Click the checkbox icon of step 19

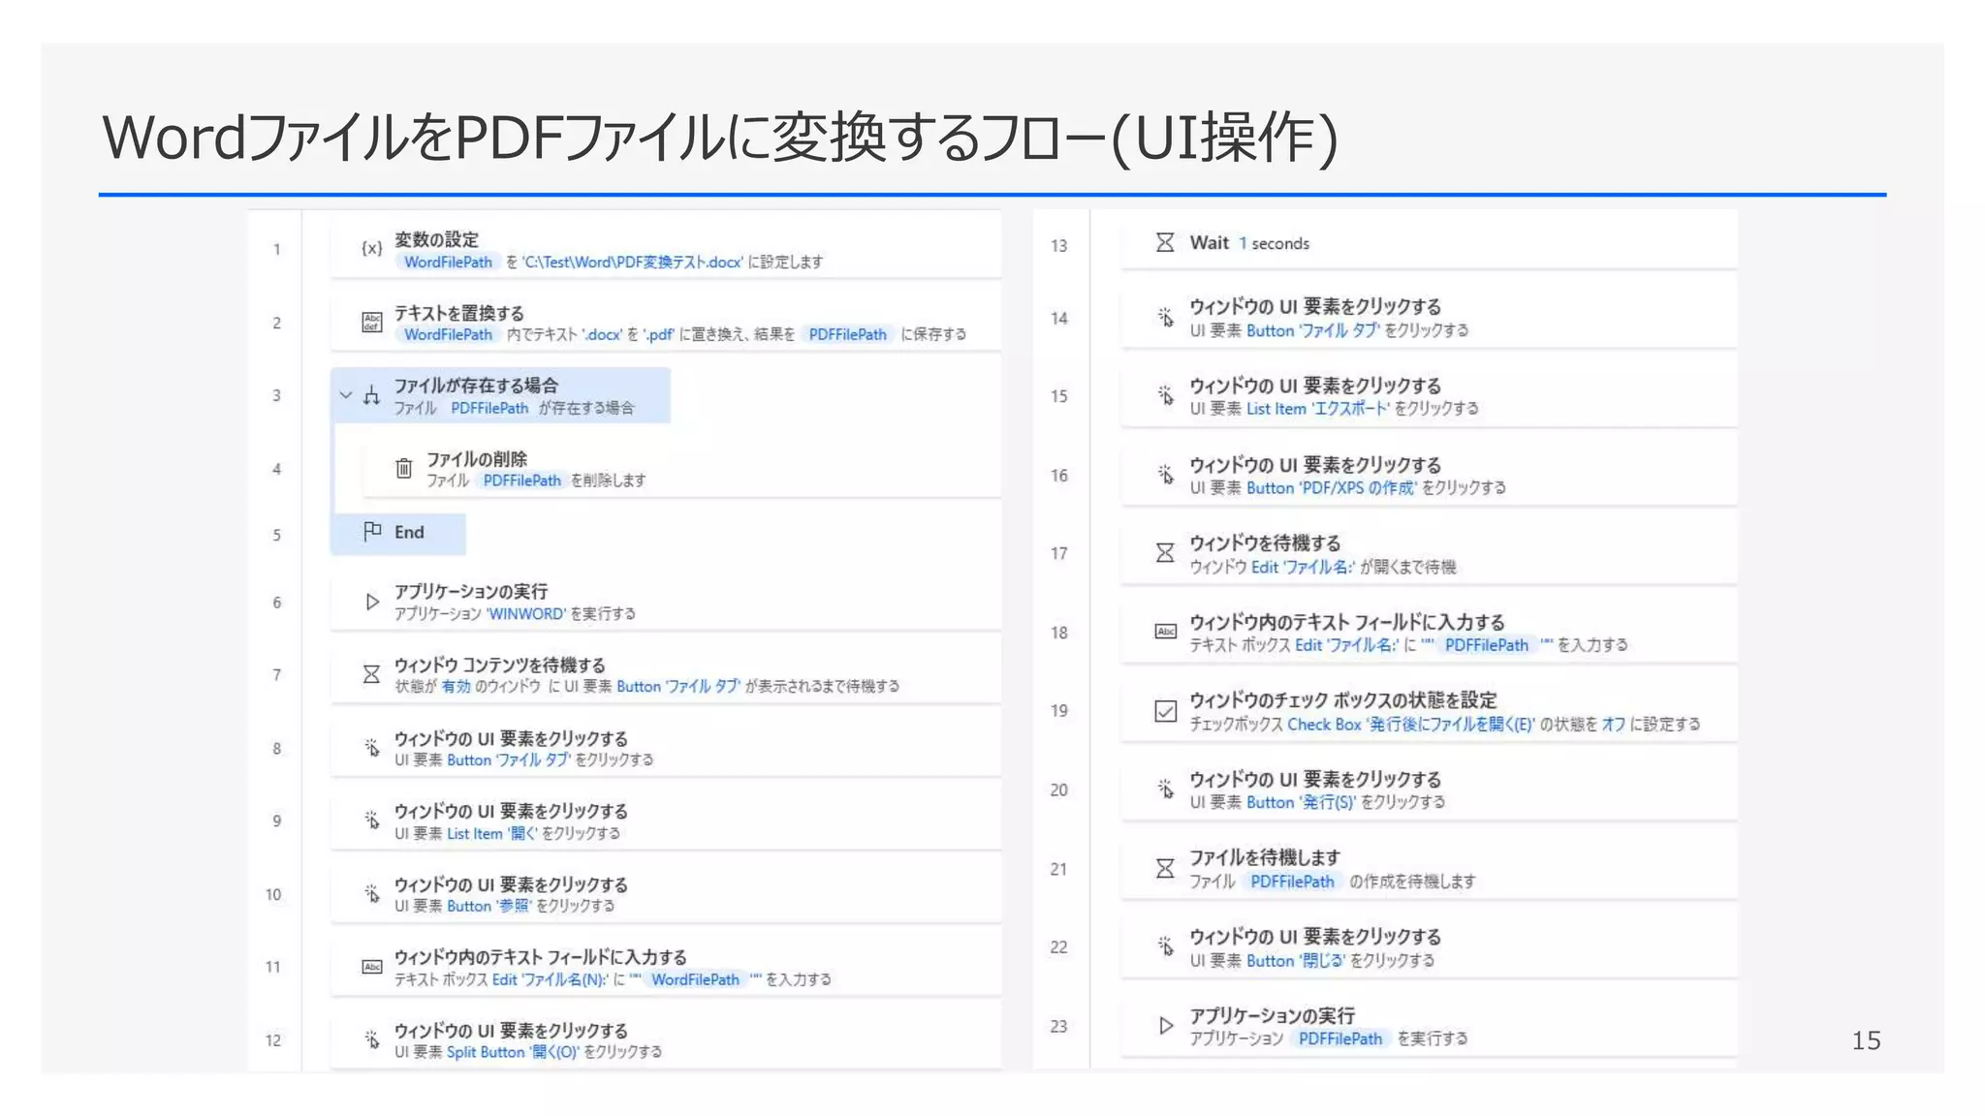(x=1166, y=711)
